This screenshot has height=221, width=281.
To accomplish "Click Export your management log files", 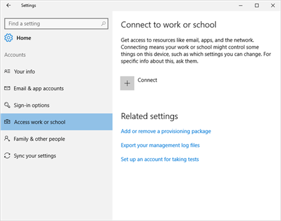I will [x=160, y=145].
